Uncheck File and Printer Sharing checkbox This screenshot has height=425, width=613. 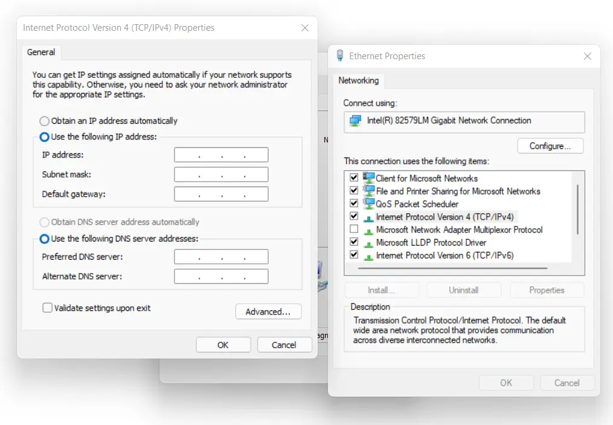(x=354, y=190)
